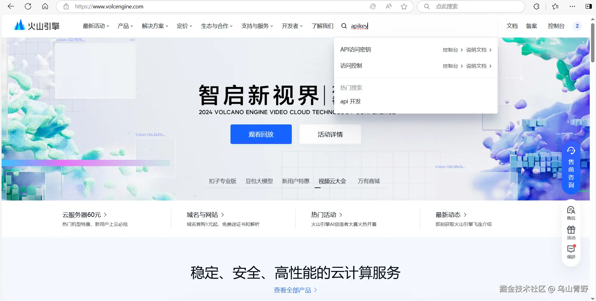Expand the 定价 dropdown menu
This screenshot has height=301, width=596.
184,26
